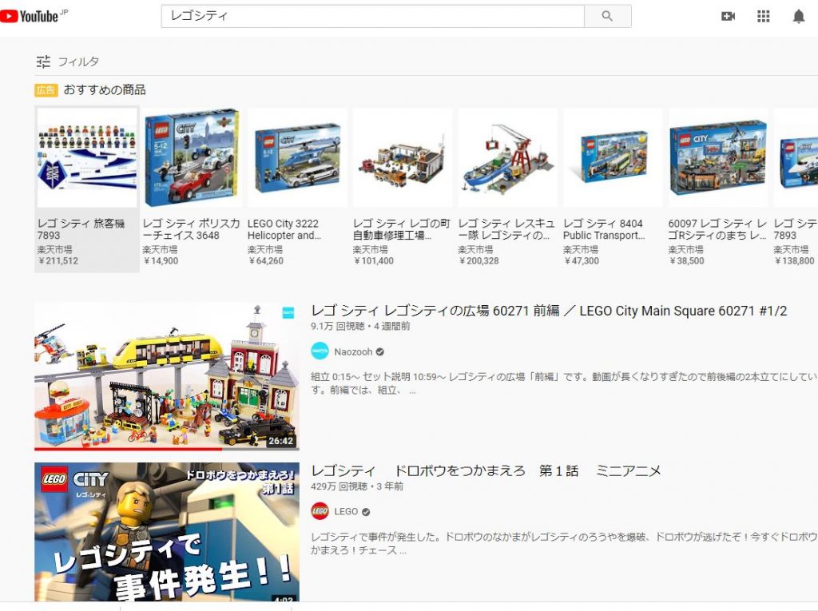Play the レゴシティで事件発生 video thumbnail
Viewport: 818px width, 611px height.
[x=166, y=531]
